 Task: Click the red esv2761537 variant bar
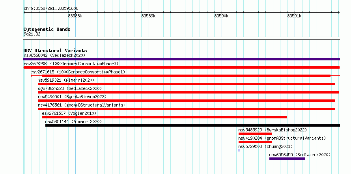(x=164, y=117)
